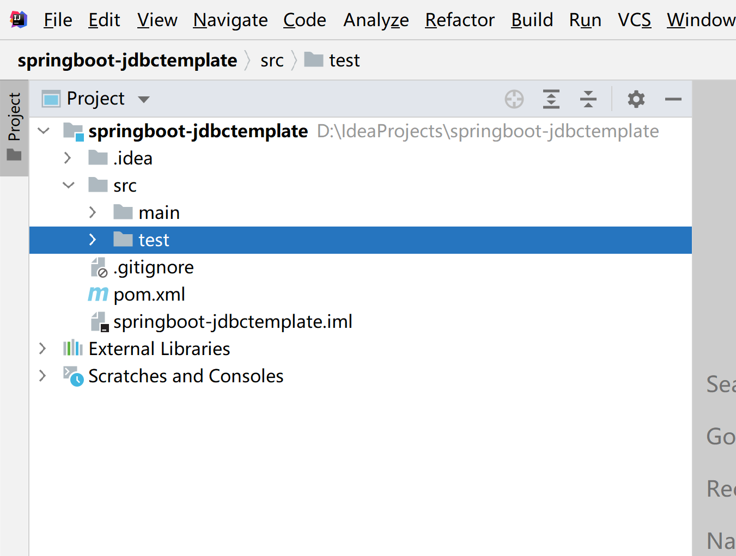Image resolution: width=736 pixels, height=556 pixels.
Task: Expand the main folder
Action: point(92,212)
